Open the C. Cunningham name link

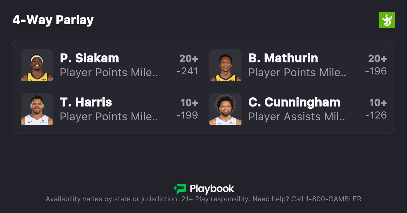pyautogui.click(x=294, y=102)
